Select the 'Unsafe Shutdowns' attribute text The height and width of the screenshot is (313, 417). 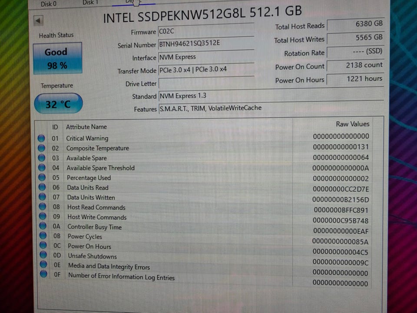tap(92, 256)
